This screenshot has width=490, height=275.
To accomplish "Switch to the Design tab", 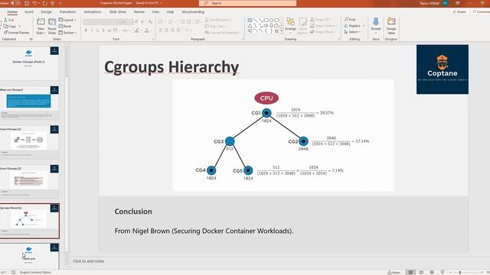I will click(x=46, y=12).
